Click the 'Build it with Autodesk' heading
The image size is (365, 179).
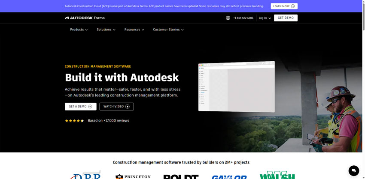click(x=122, y=78)
